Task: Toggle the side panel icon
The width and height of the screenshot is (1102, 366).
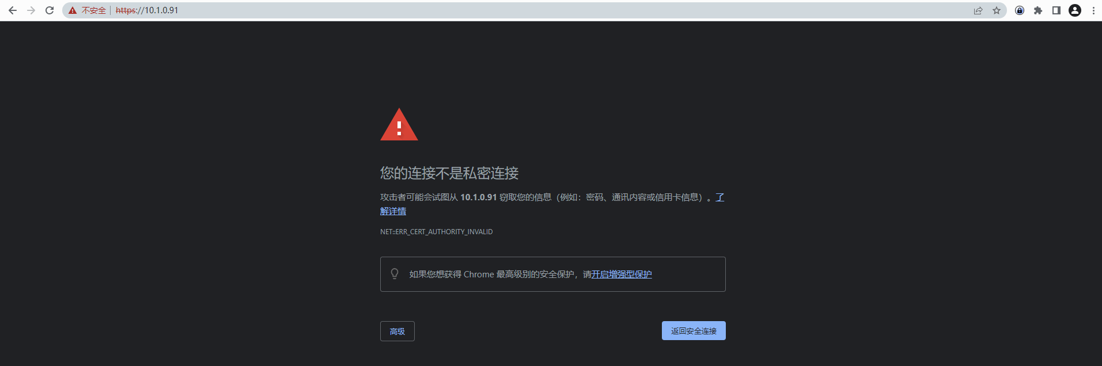Action: click(1056, 10)
